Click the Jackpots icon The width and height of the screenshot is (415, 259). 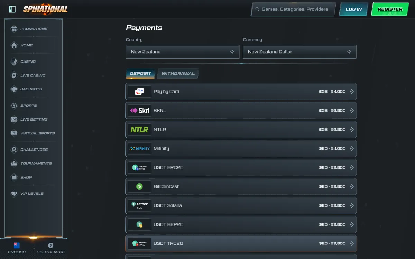[14, 89]
